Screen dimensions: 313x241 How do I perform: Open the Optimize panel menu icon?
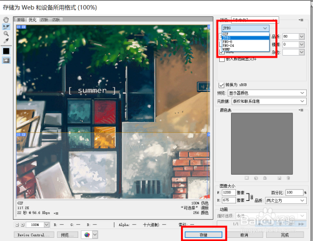301,20
